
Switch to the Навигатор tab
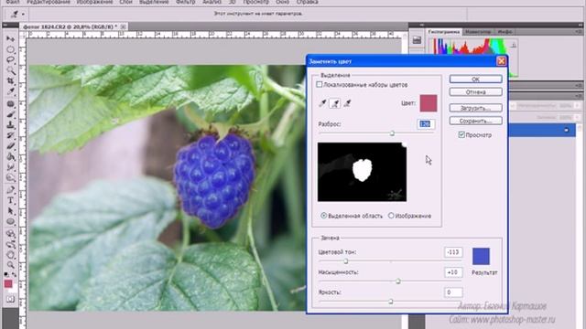pos(478,32)
